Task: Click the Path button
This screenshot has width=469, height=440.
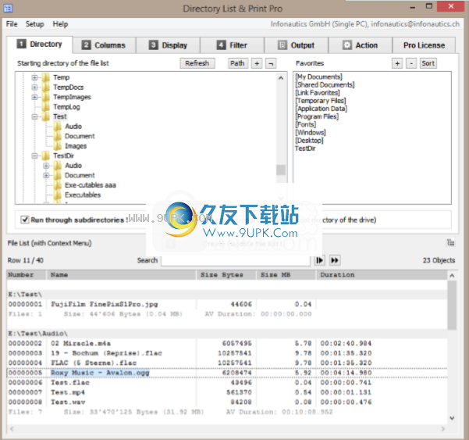Action: [x=238, y=63]
